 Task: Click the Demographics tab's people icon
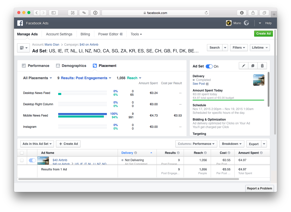pos(58,66)
